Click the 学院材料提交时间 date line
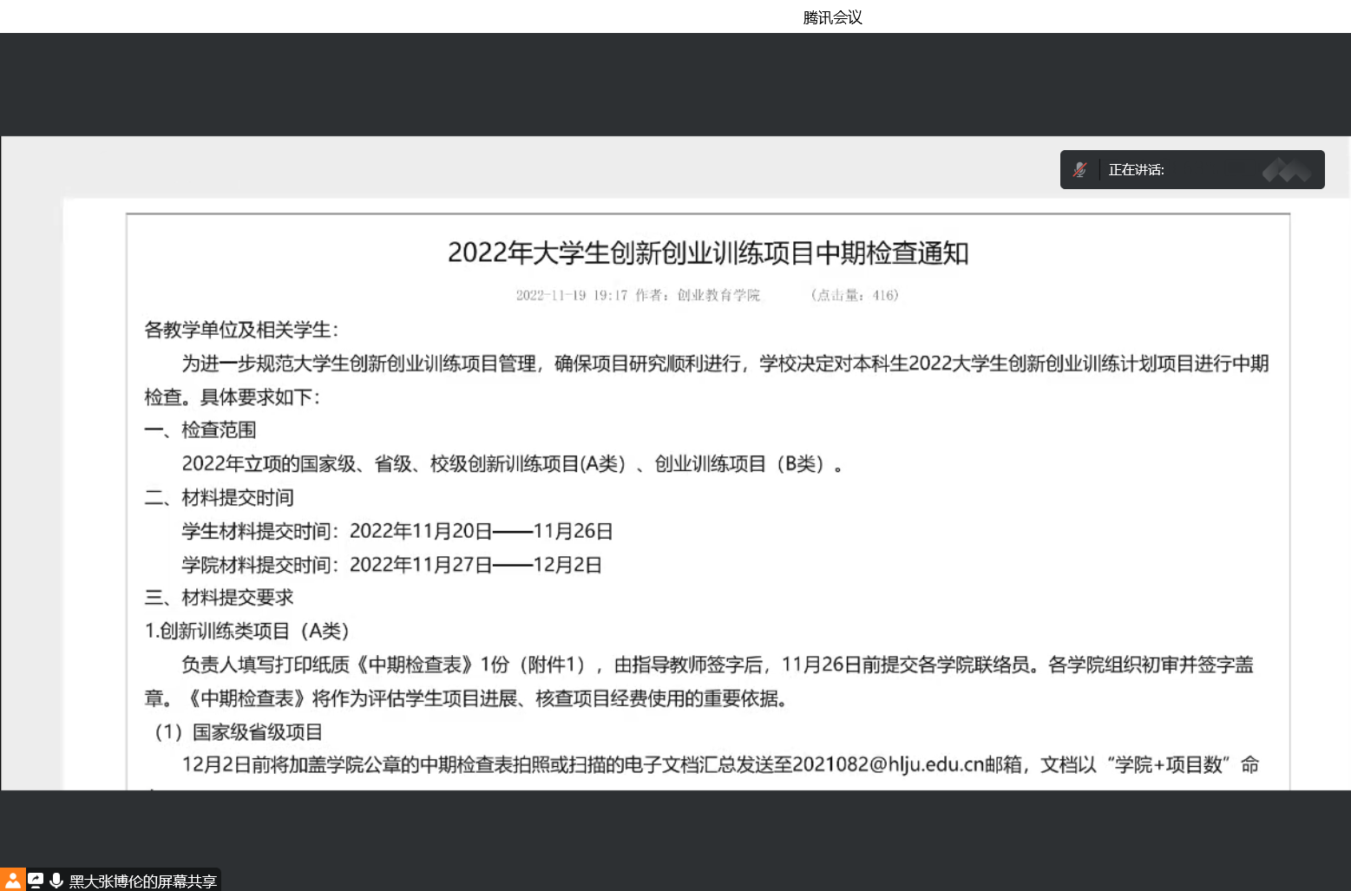Screen dimensions: 1351x891 [391, 565]
